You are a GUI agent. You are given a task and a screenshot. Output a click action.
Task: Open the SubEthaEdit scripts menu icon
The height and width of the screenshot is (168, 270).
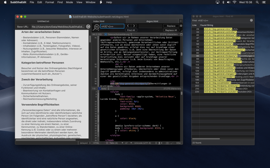tap(101, 2)
